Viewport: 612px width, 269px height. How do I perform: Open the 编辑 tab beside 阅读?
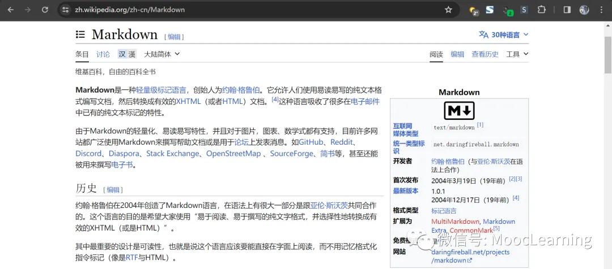coord(457,54)
